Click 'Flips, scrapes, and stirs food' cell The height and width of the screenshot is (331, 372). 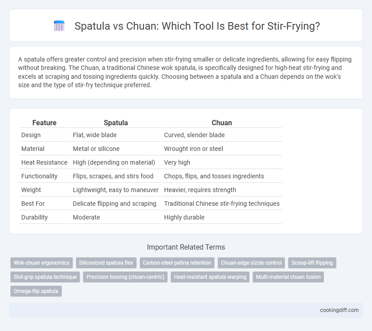pyautogui.click(x=116, y=176)
